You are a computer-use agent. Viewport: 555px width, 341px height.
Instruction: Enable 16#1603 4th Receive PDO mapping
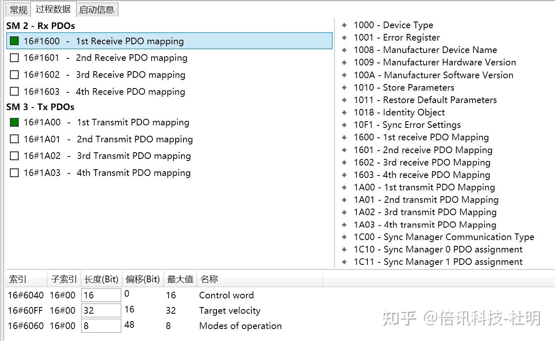pyautogui.click(x=14, y=91)
